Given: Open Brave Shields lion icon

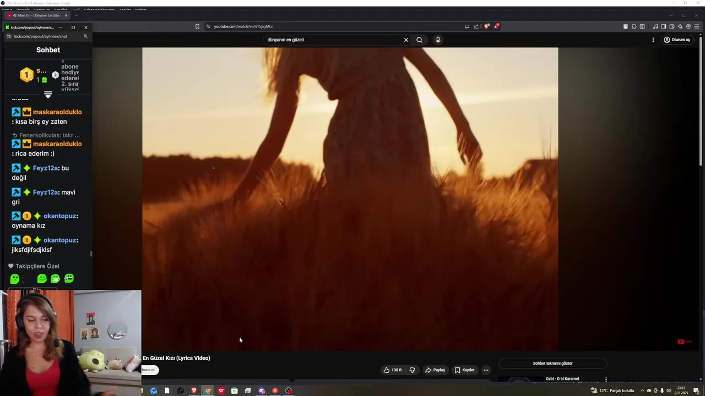Looking at the screenshot, I should 486,26.
